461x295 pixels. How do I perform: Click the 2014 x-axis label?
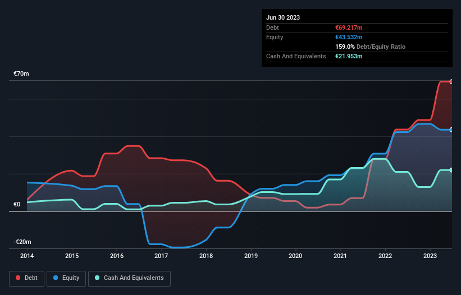27,256
